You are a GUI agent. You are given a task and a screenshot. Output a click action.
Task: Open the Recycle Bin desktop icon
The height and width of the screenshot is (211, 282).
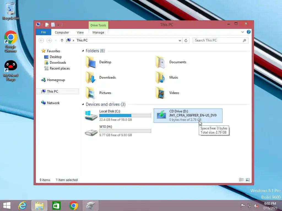[x=11, y=11]
